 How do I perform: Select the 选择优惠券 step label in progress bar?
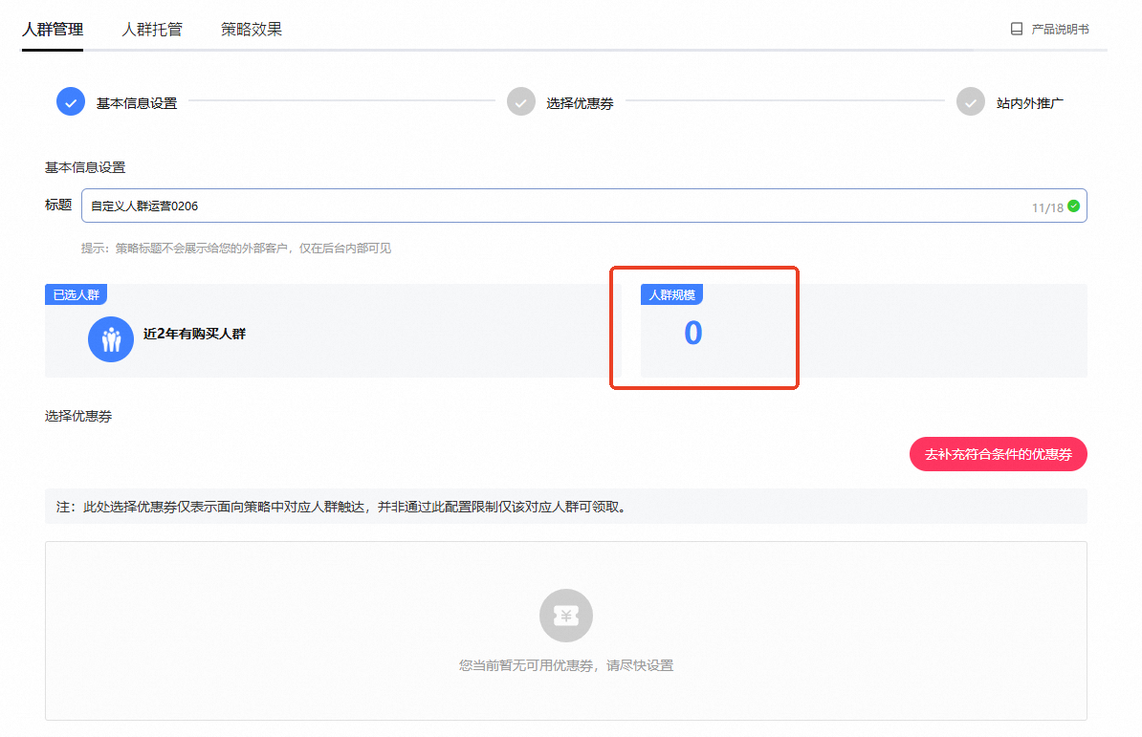(580, 103)
